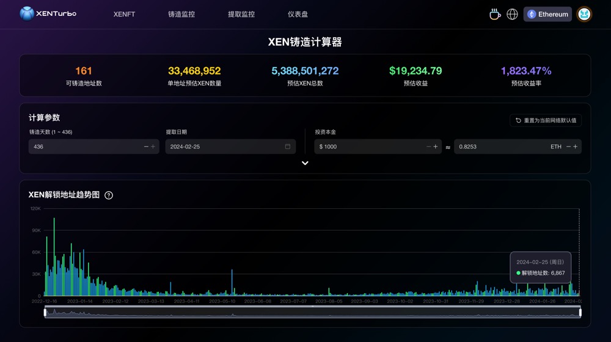Decrease 铸造天数 with the minus button
Image resolution: width=611 pixels, height=342 pixels.
point(146,147)
